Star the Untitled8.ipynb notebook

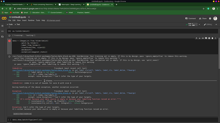29,17
